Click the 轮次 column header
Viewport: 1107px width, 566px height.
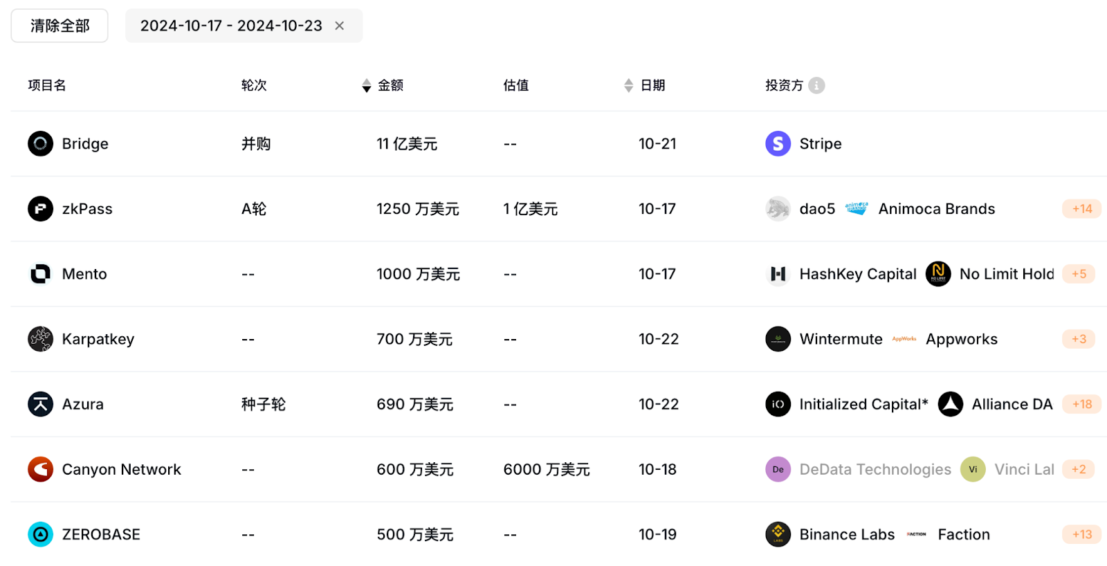[x=254, y=85]
